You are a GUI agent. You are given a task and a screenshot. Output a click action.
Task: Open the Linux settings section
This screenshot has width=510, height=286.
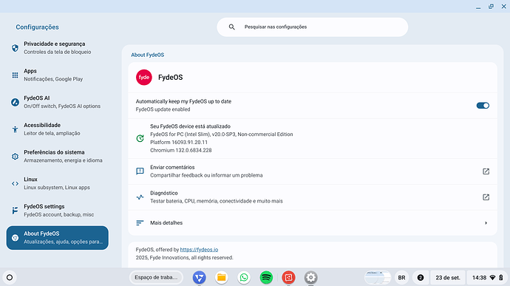pyautogui.click(x=57, y=183)
